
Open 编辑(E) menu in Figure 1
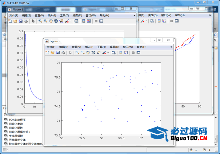pos(26,15)
